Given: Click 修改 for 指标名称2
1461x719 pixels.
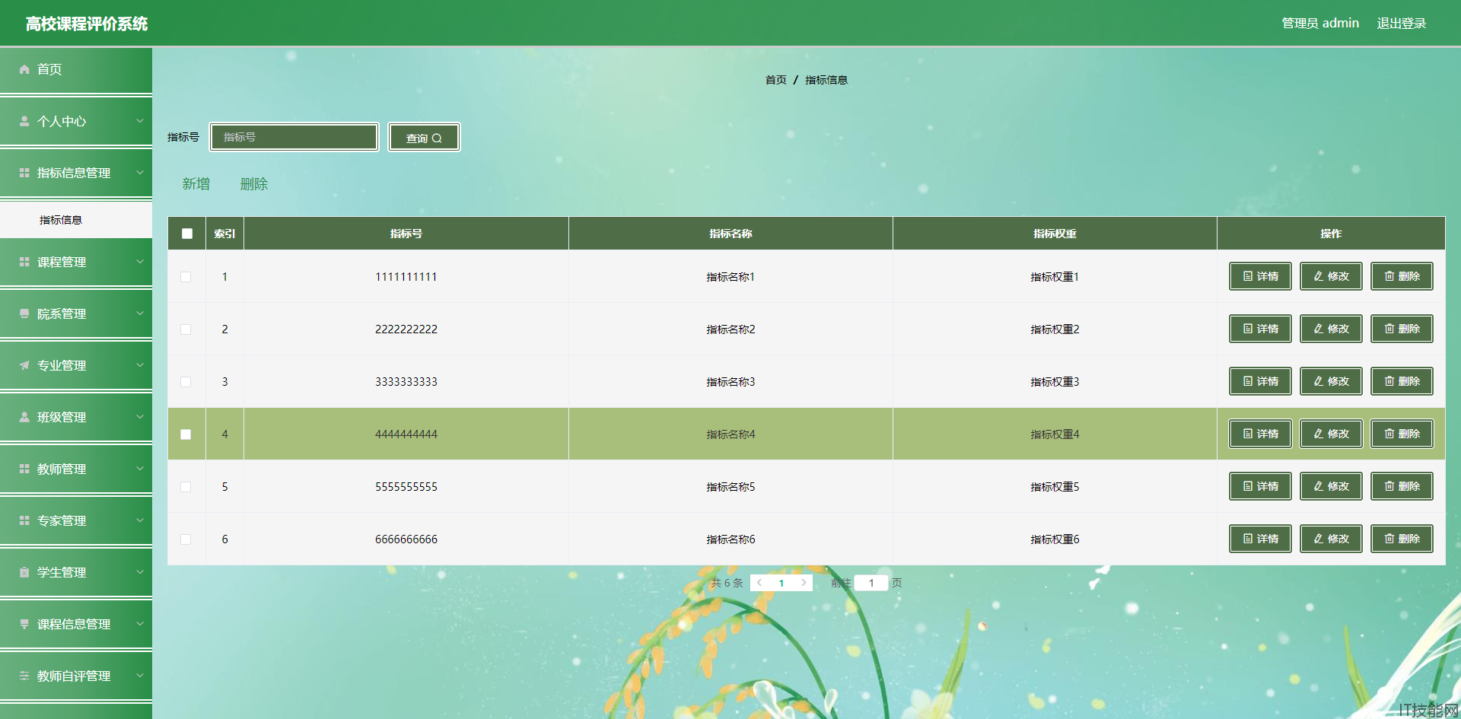Looking at the screenshot, I should pos(1331,329).
